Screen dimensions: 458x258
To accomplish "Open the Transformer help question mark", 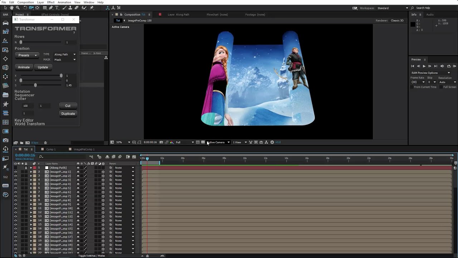I will [74, 33].
